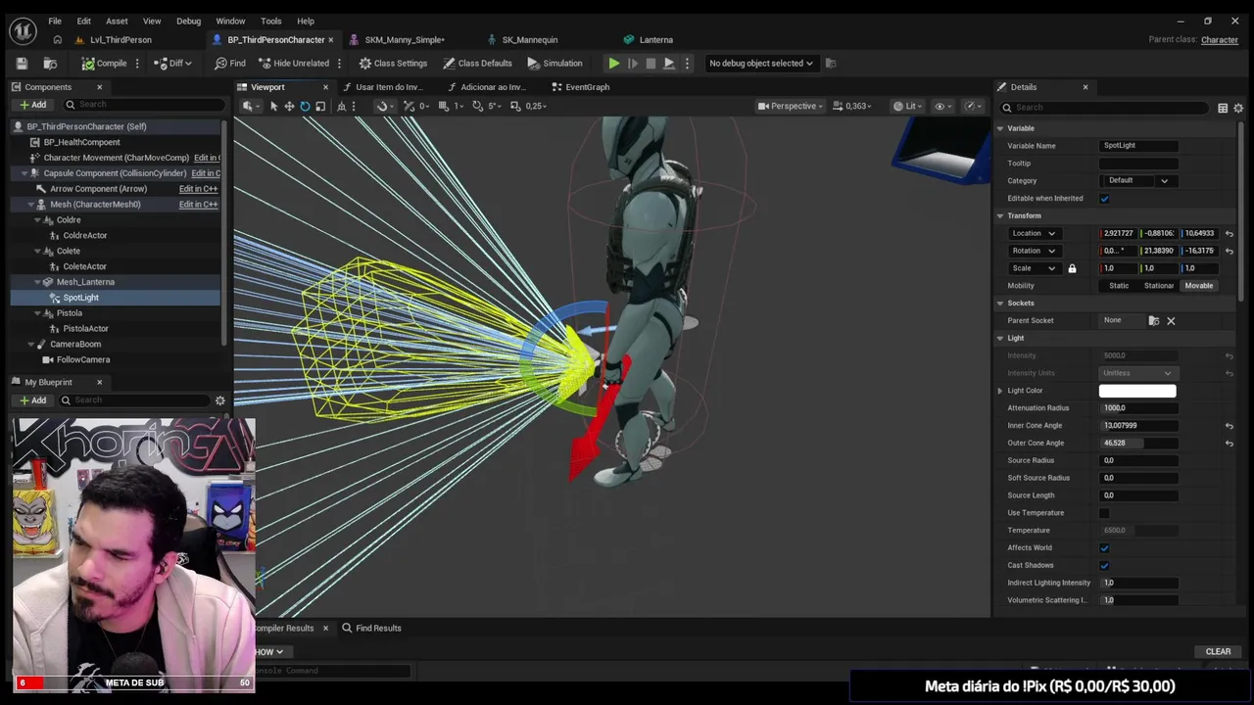1254x705 pixels.
Task: Click the Compile button
Action: click(x=105, y=63)
